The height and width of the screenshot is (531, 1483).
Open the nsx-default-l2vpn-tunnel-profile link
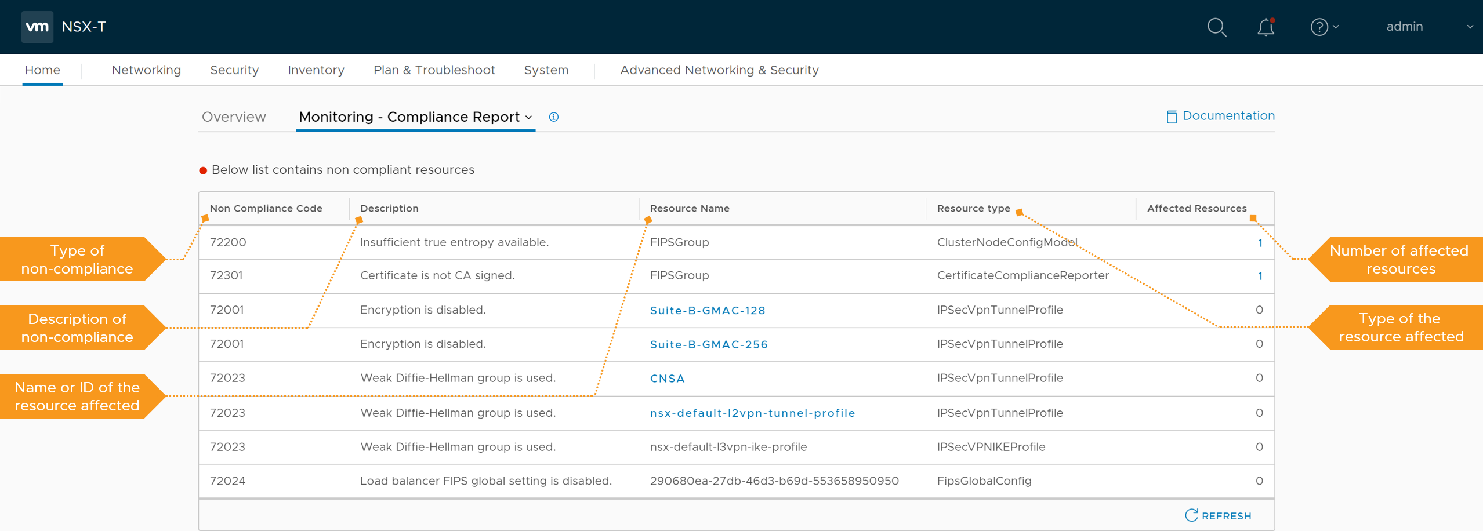click(x=752, y=413)
